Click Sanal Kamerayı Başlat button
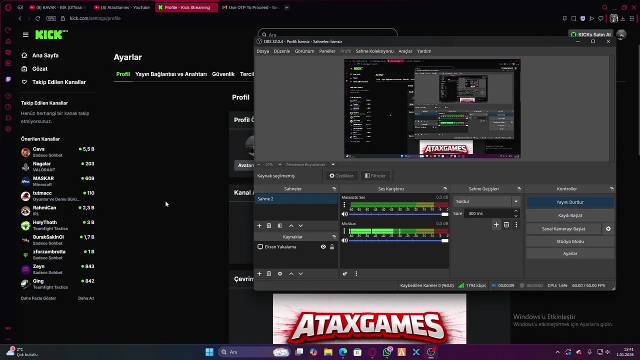Viewport: 640px width, 360px height. coord(563,228)
